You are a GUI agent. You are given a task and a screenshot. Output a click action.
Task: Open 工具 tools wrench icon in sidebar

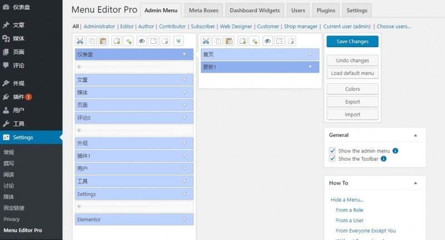tap(6, 124)
